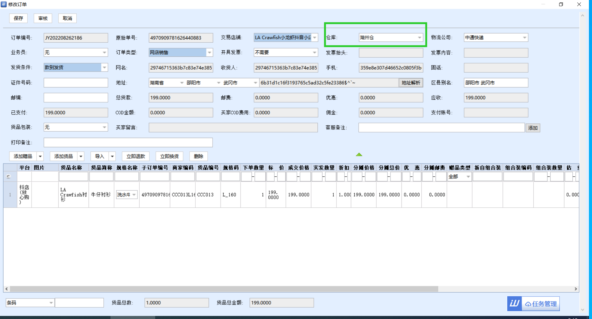Click the 审核 button

43,18
